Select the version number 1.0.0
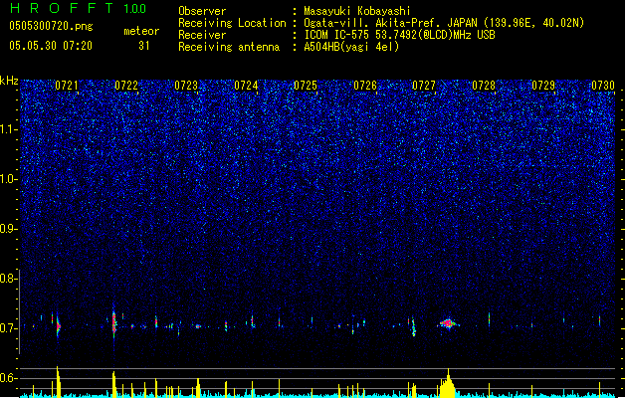 coord(135,8)
